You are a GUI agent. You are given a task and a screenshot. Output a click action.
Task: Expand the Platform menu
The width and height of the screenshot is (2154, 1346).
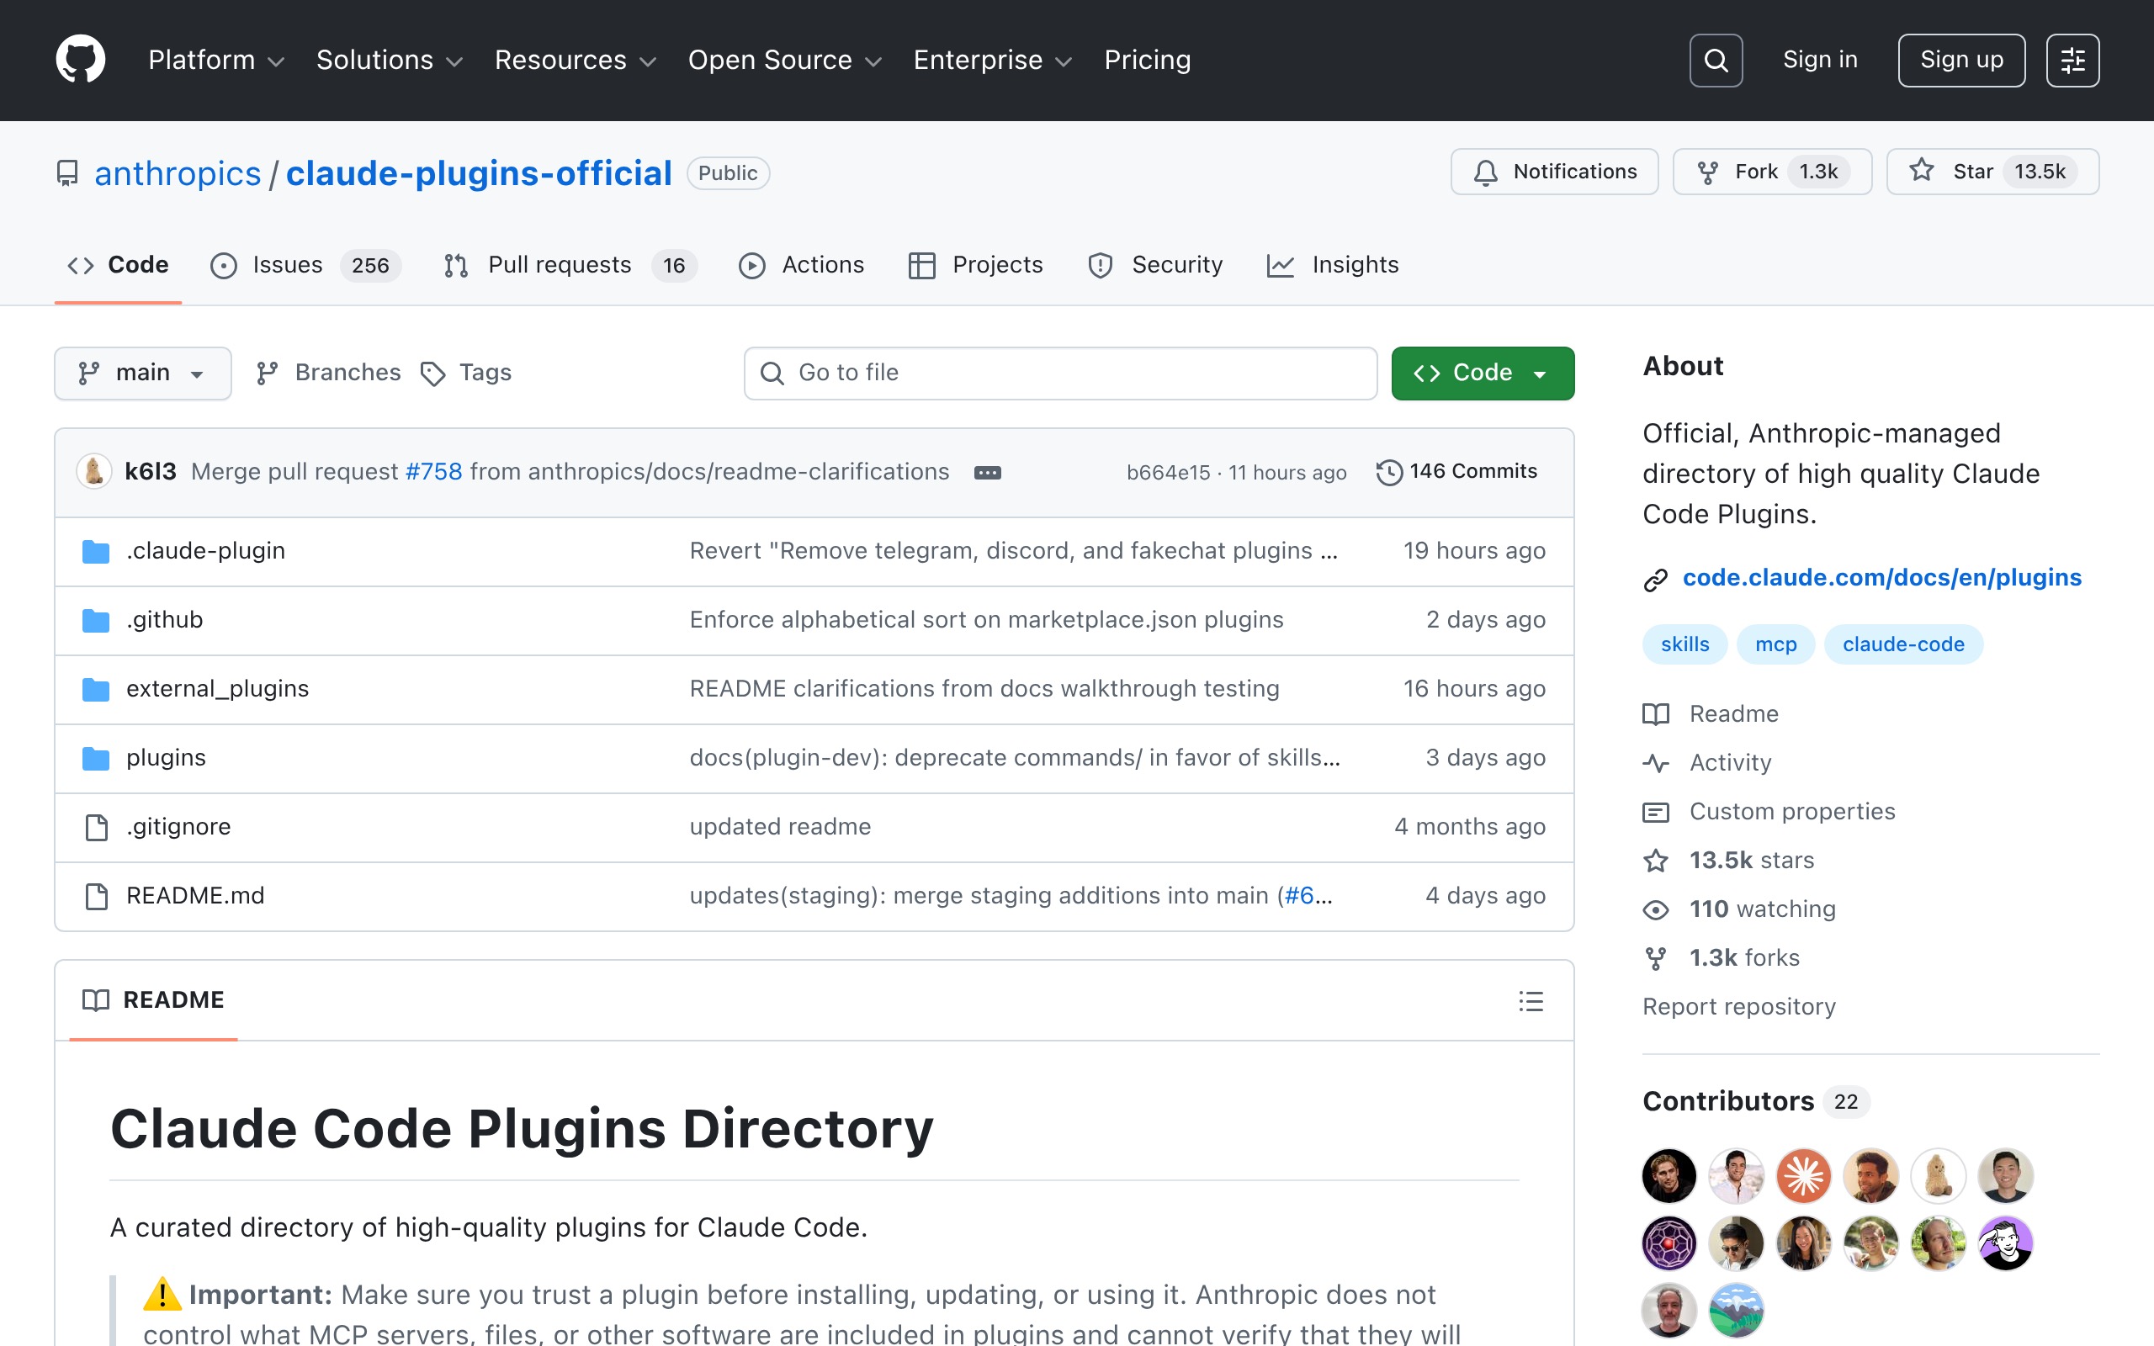pos(215,60)
